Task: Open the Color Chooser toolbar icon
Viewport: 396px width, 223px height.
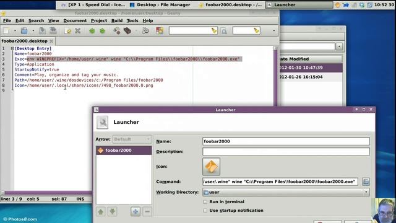Action: [x=160, y=31]
